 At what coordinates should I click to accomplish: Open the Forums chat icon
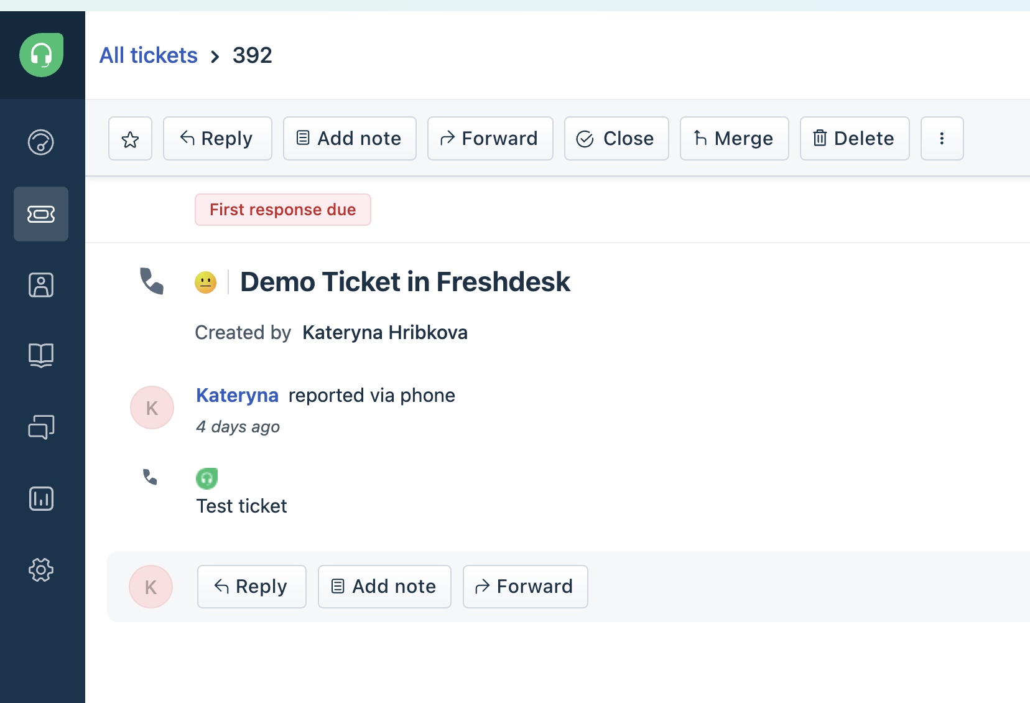(x=41, y=427)
